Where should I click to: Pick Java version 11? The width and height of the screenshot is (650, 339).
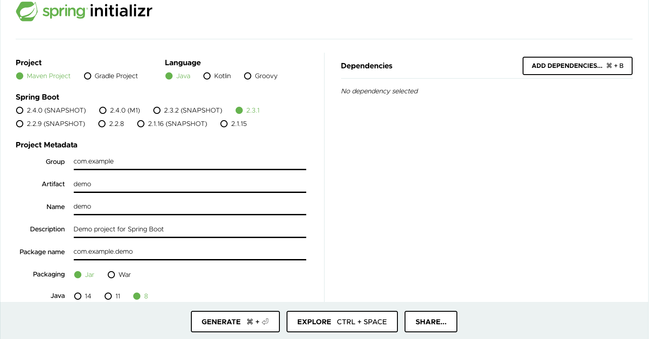pyautogui.click(x=112, y=296)
